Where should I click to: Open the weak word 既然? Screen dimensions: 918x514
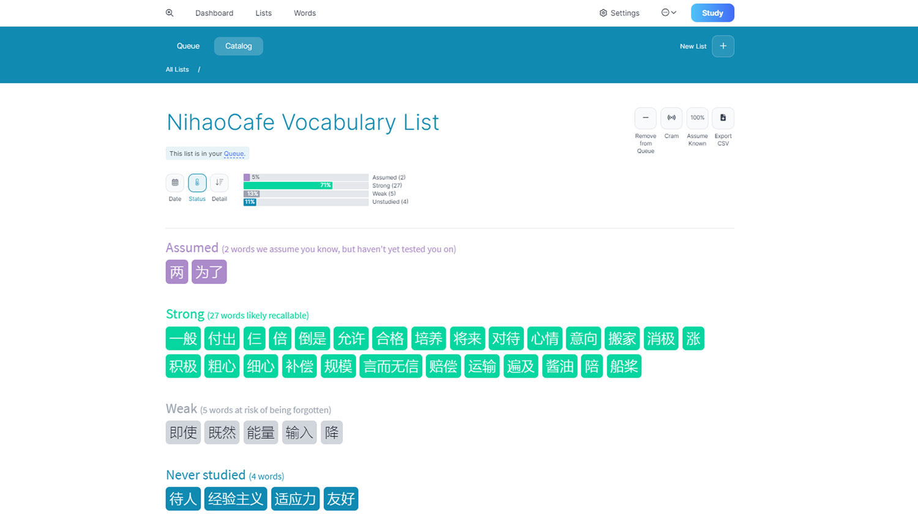click(x=222, y=433)
